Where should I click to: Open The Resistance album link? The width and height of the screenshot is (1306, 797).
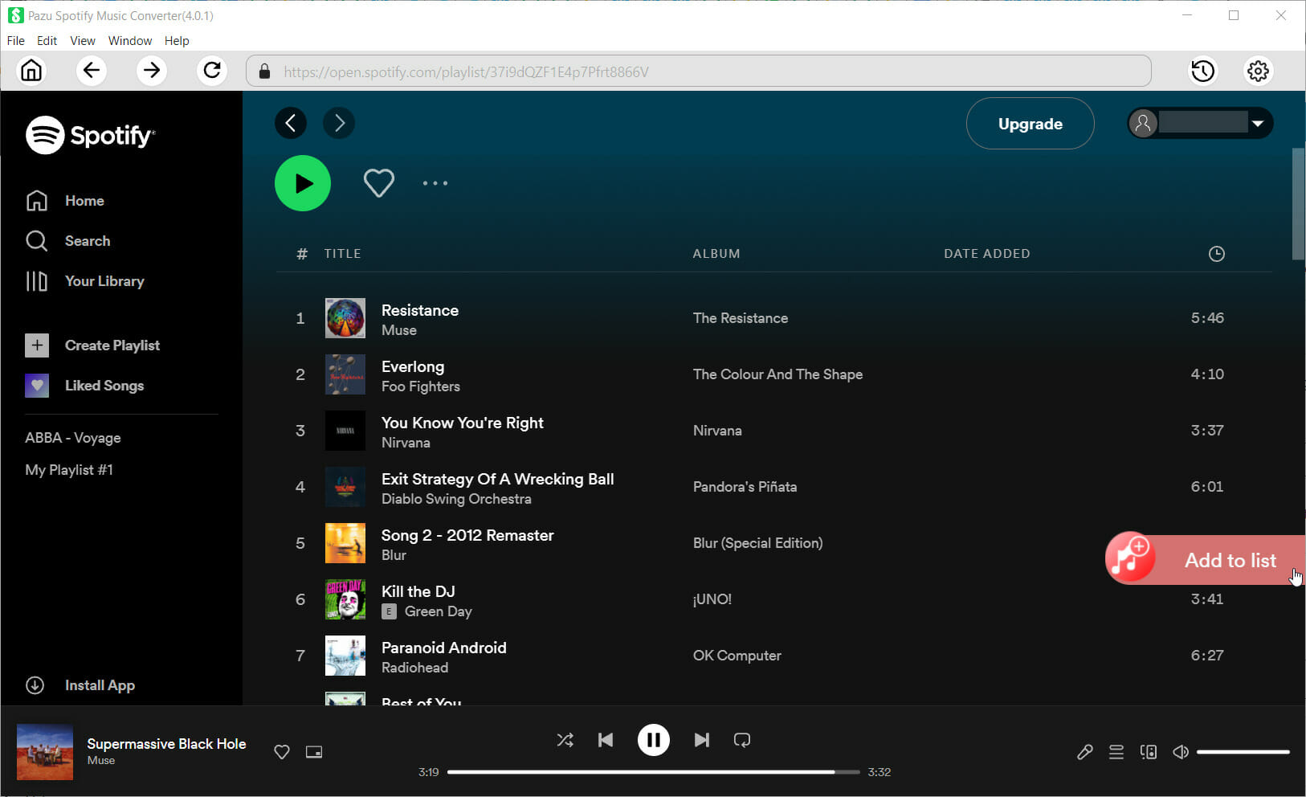pyautogui.click(x=741, y=318)
